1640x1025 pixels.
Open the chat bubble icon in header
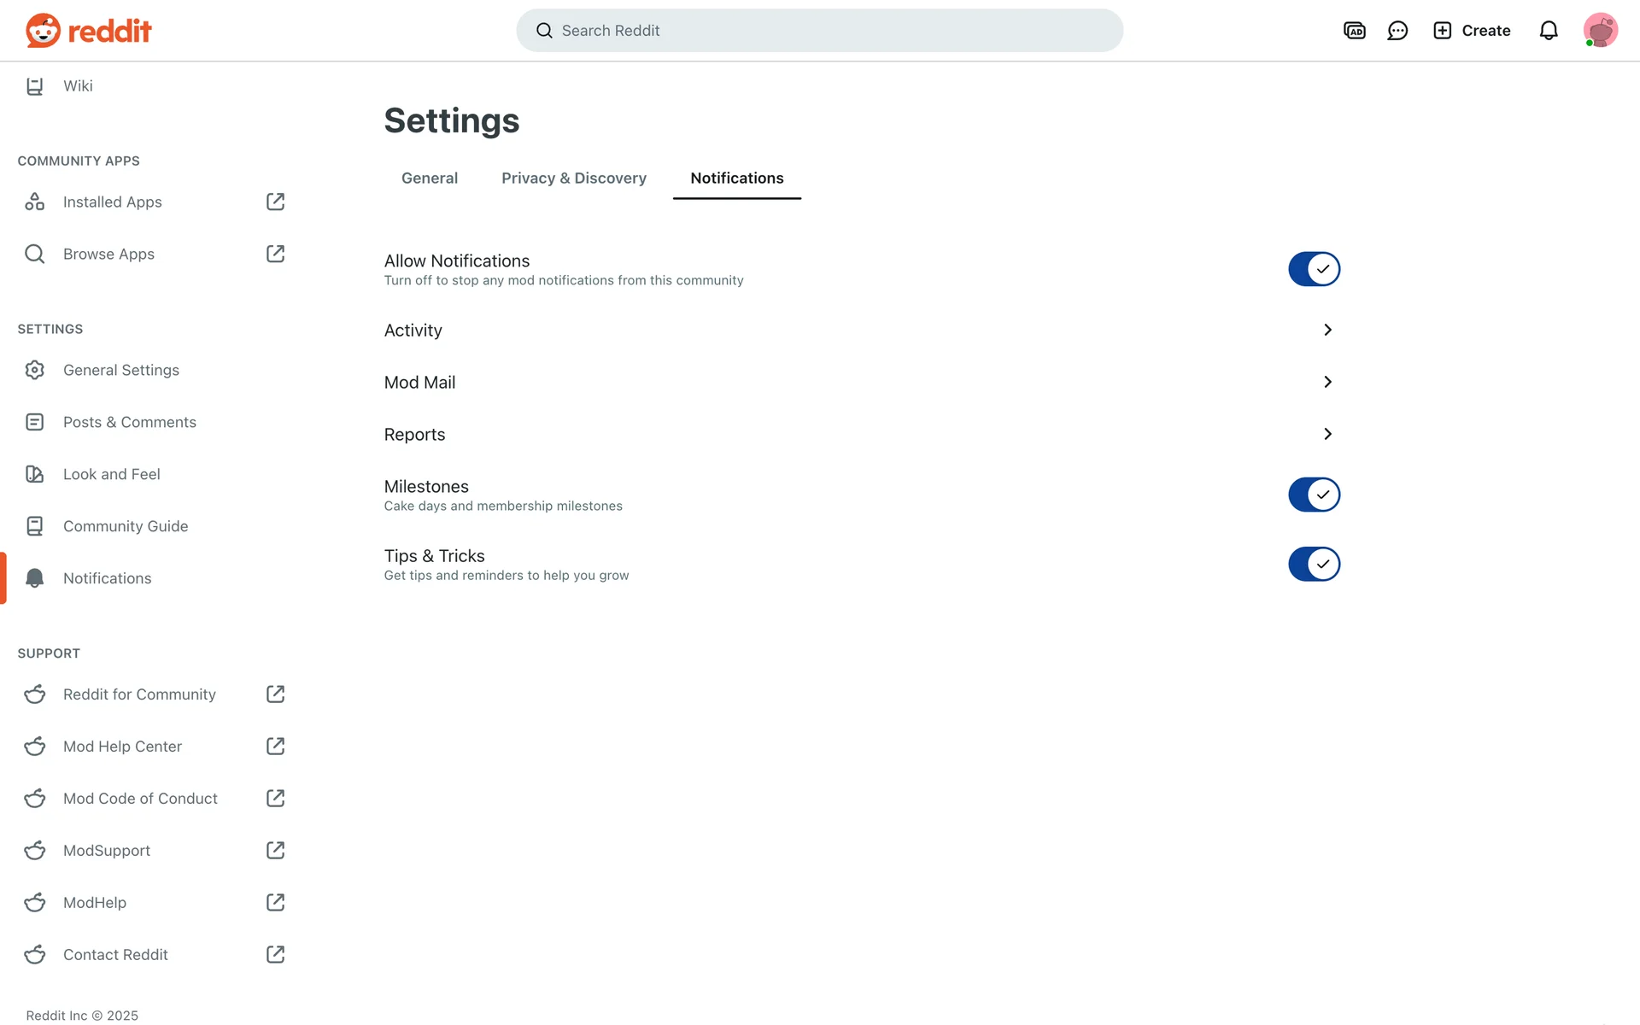tap(1397, 31)
